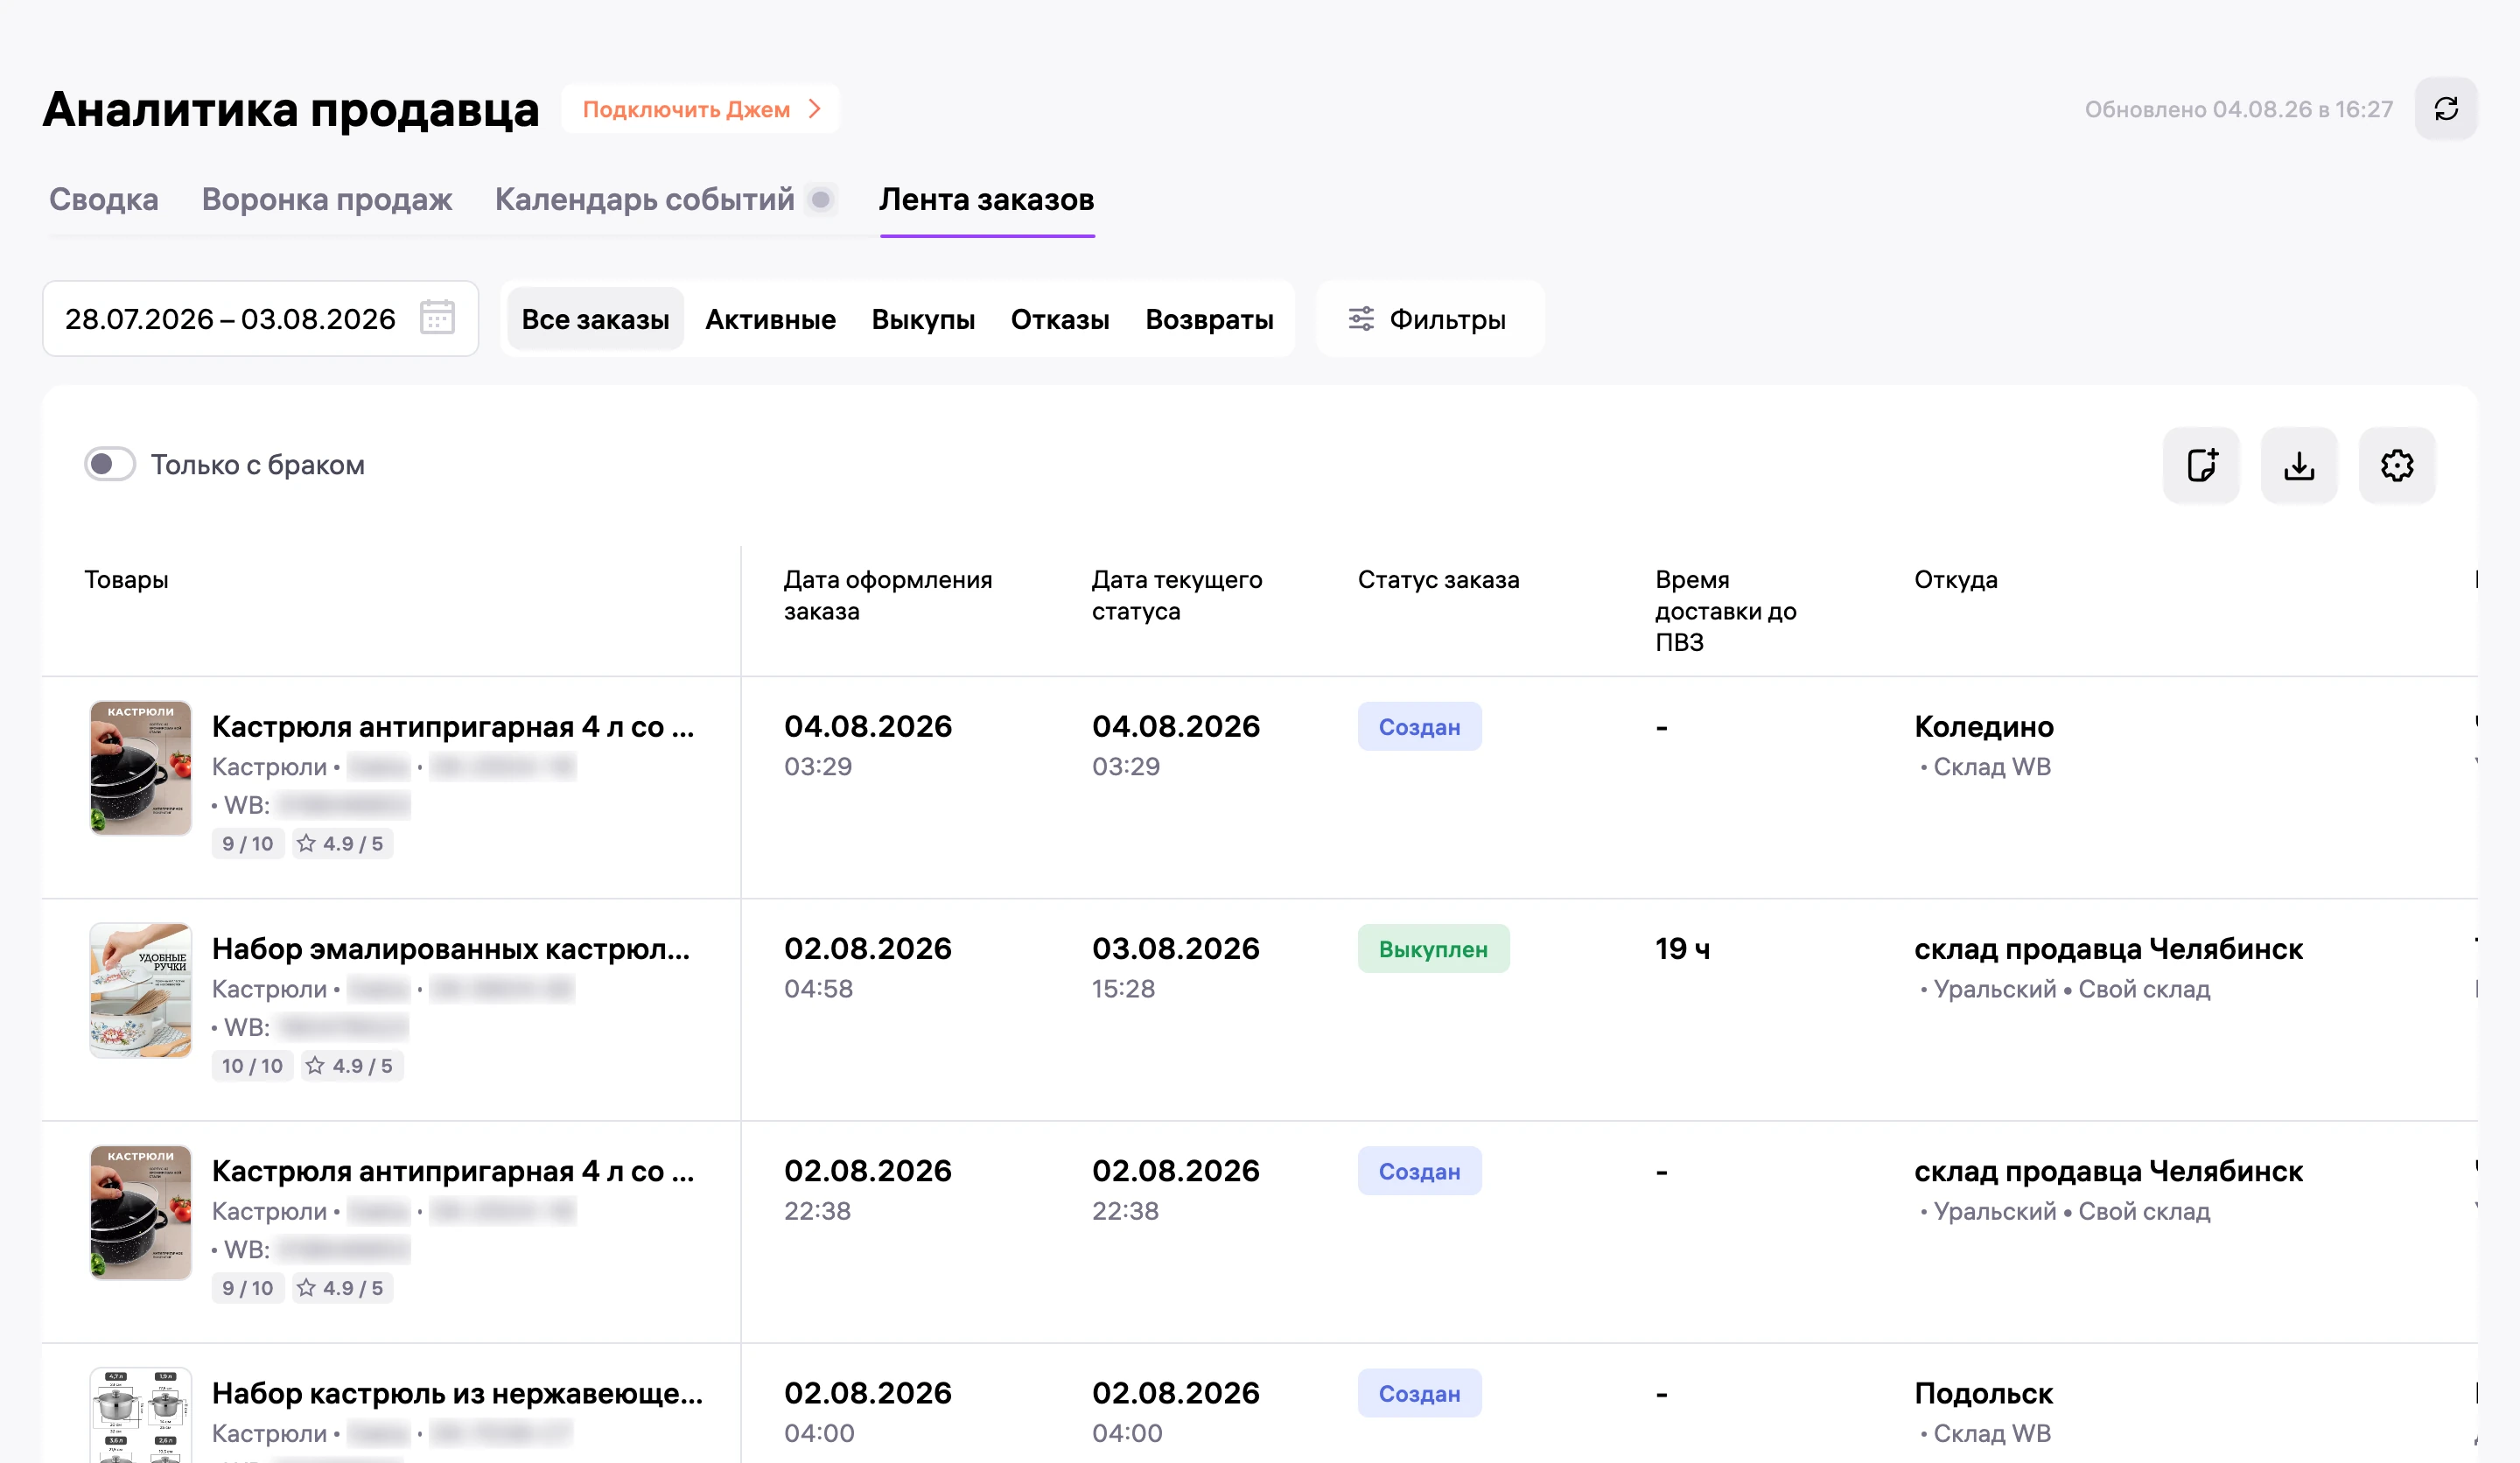The image size is (2520, 1463).
Task: Open the Фильтры panel
Action: coord(1430,319)
